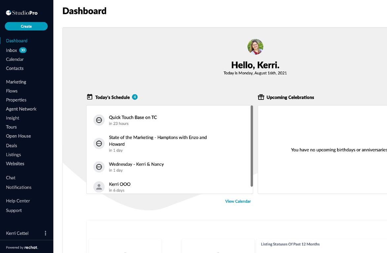
Task: Open the Open House section
Action: tap(18, 136)
